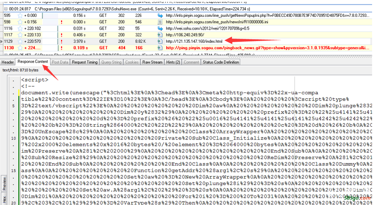The image size is (373, 205).
Task: Select the http://121.135.147.160/index.html URL
Action: tap(194, 41)
